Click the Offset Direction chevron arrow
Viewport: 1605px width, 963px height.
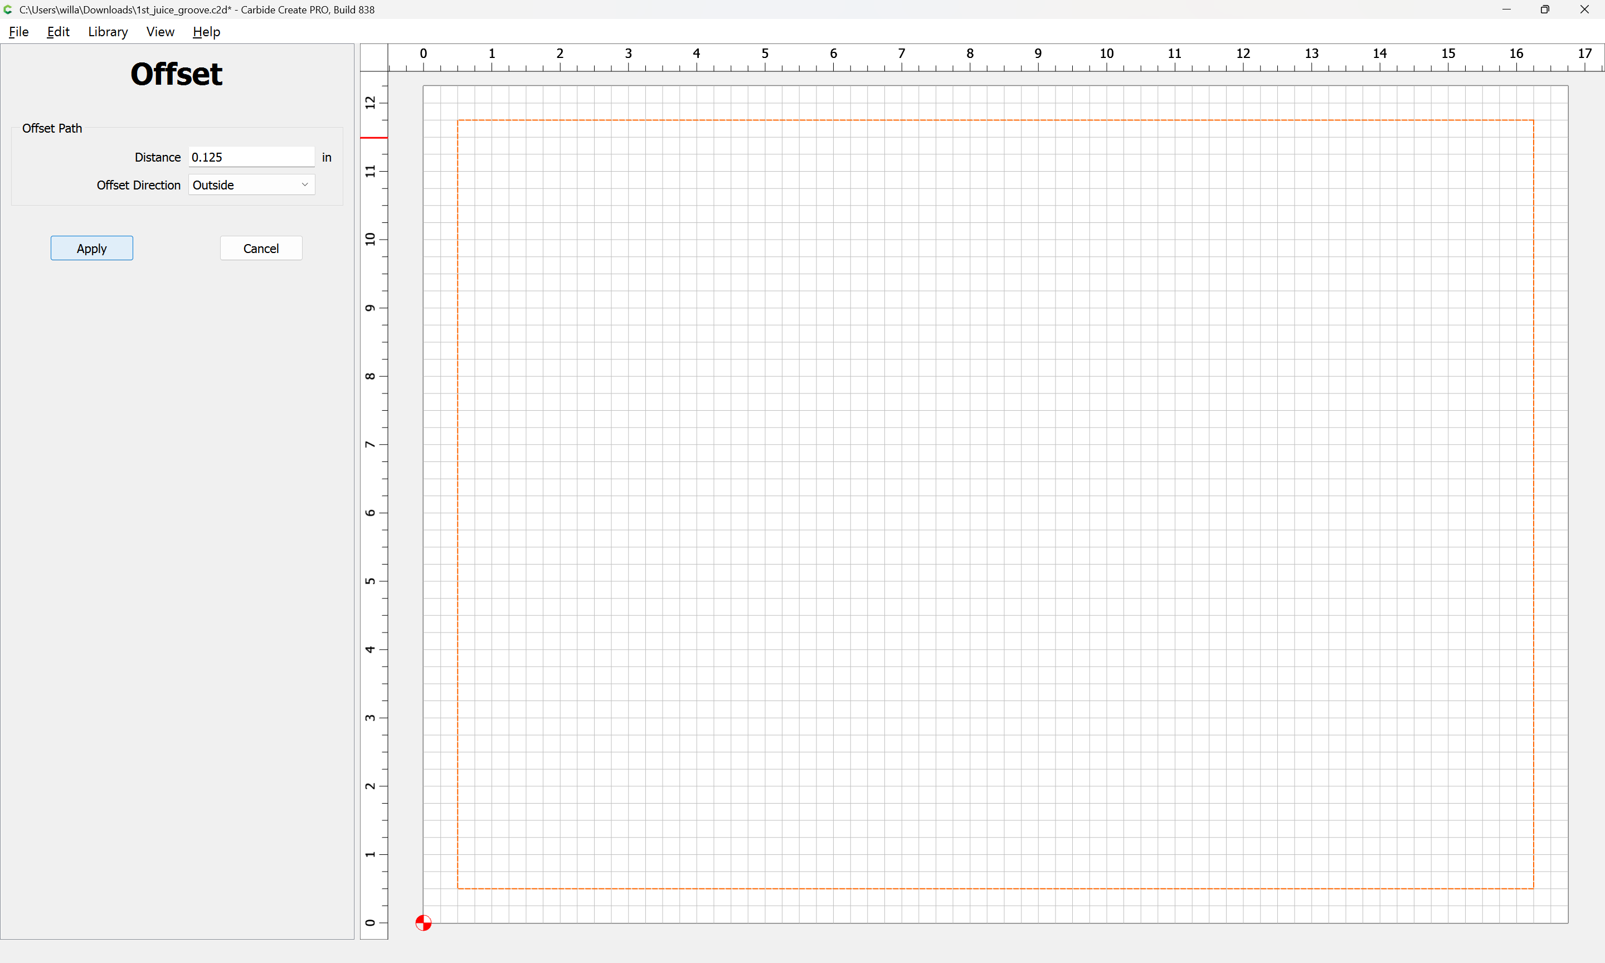pyautogui.click(x=304, y=185)
